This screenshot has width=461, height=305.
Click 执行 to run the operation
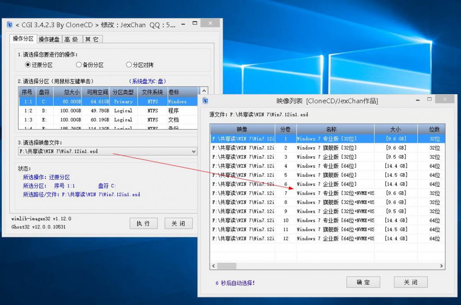point(144,223)
